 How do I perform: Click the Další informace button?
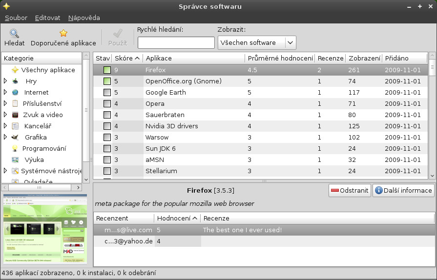[404, 190]
